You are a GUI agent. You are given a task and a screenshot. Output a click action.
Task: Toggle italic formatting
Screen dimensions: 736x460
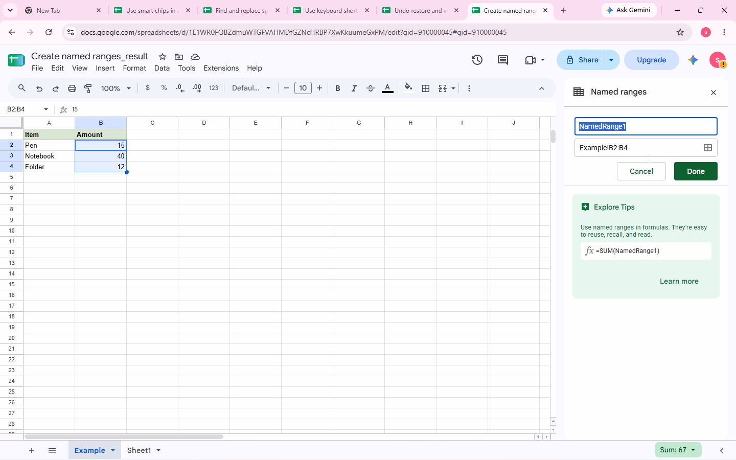354,88
